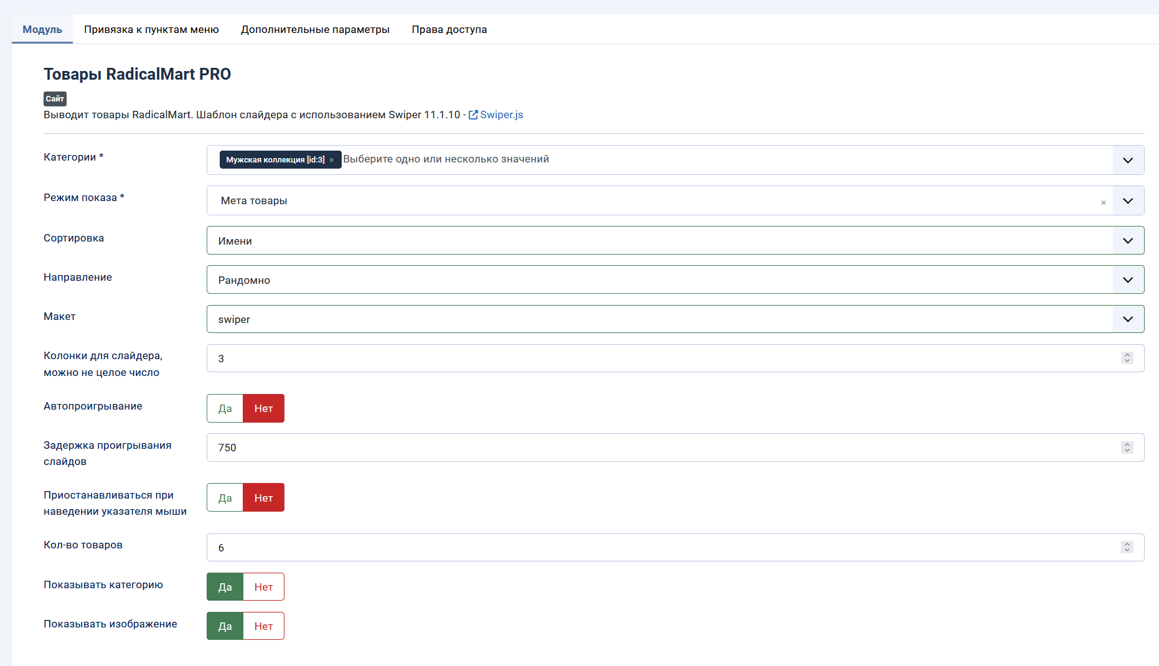Set Показывать категорию to Да

225,586
